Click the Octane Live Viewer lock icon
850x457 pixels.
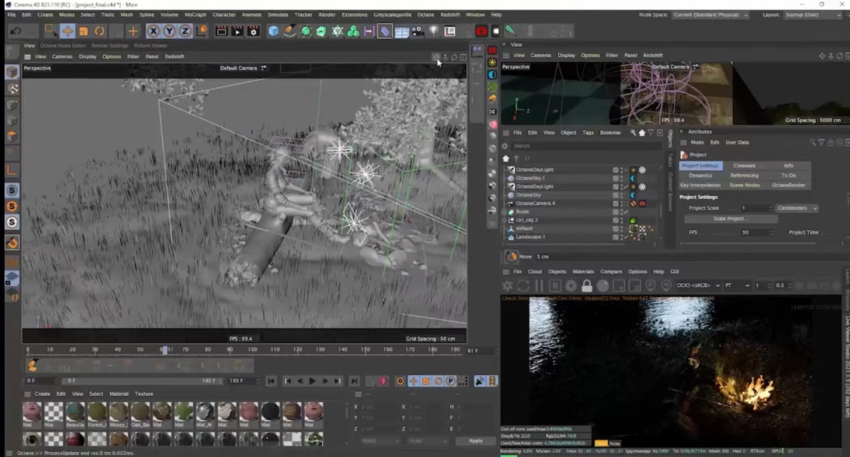click(587, 286)
